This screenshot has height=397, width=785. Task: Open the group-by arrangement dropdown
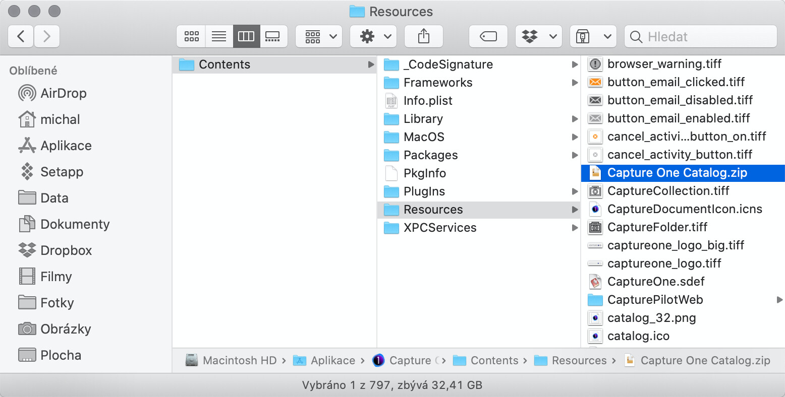coord(319,36)
